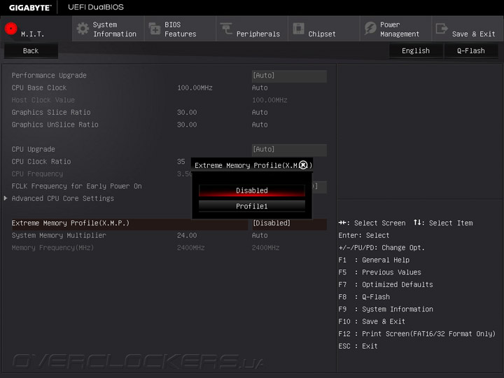The height and width of the screenshot is (378, 504).
Task: Click the F12 Print Screen hint
Action: 417,334
